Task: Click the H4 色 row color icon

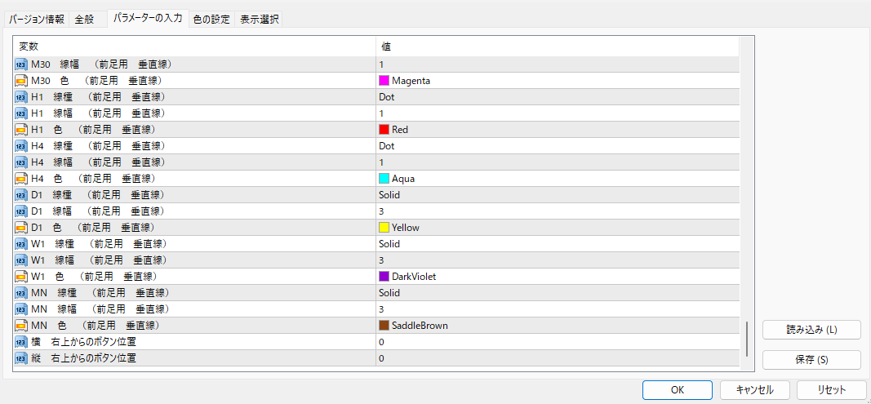Action: (21, 179)
